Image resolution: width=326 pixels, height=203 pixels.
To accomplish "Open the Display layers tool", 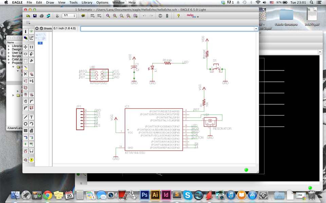I will tap(25, 38).
